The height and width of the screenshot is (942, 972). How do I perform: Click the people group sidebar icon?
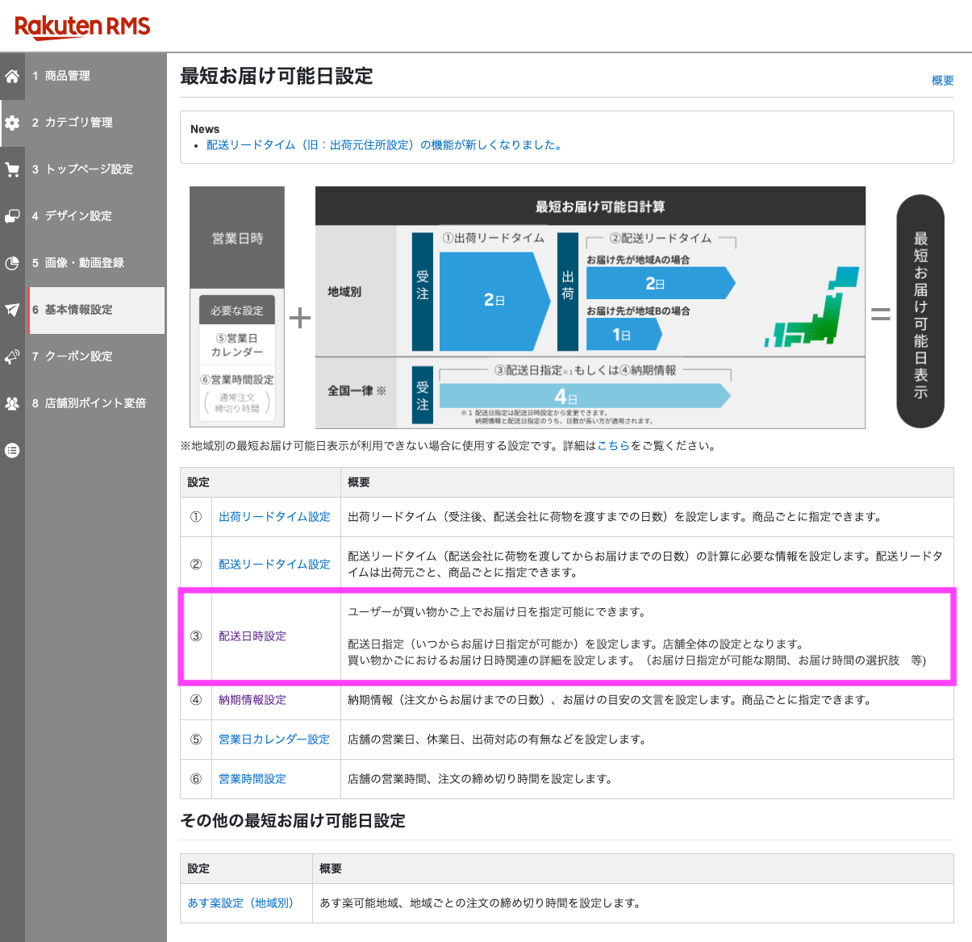point(12,403)
